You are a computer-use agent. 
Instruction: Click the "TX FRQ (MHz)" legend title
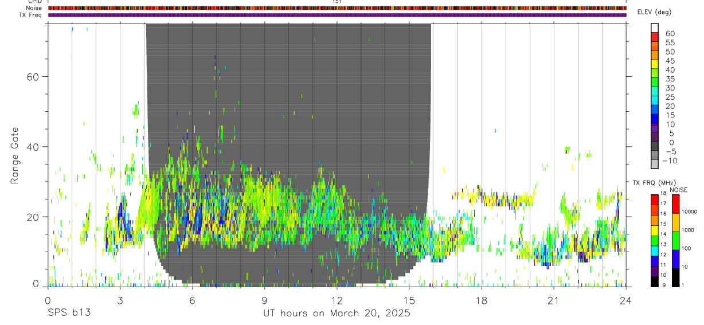point(653,183)
